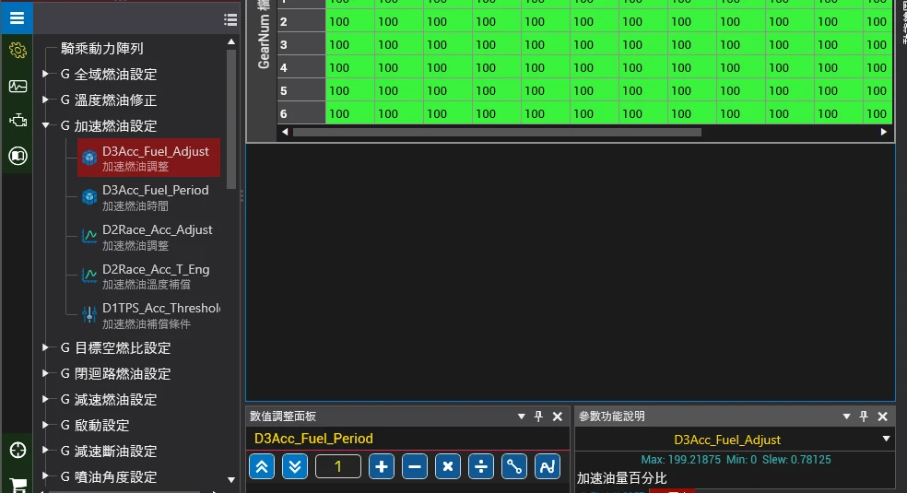Expand the G 溫度燃油修正 group
907x493 pixels.
46,100
